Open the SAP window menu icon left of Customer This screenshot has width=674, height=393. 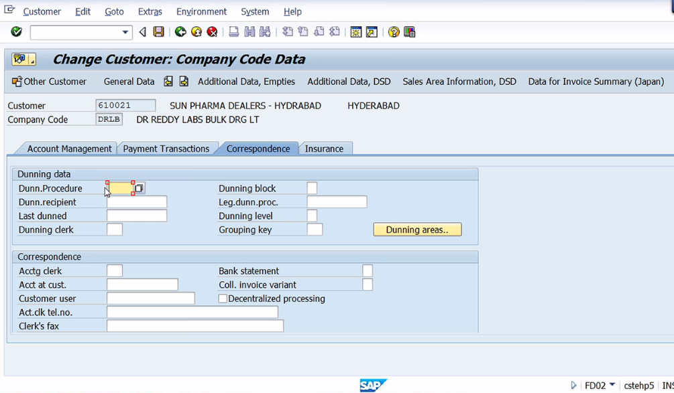[x=9, y=9]
